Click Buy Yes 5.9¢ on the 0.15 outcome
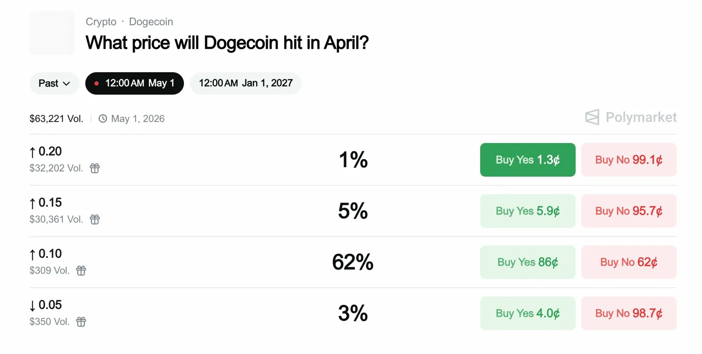 tap(527, 211)
